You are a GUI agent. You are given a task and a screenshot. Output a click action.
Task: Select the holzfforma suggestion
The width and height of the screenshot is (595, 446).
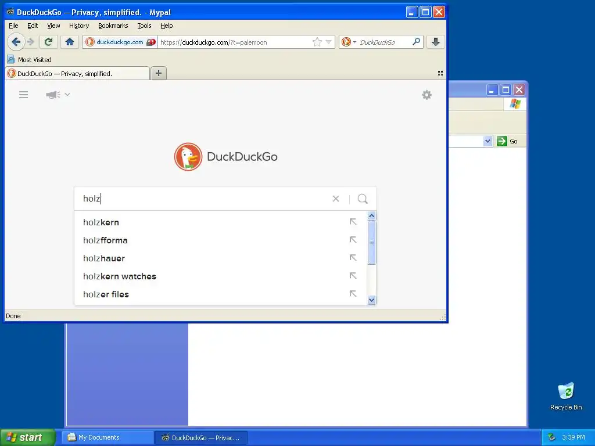(x=220, y=240)
